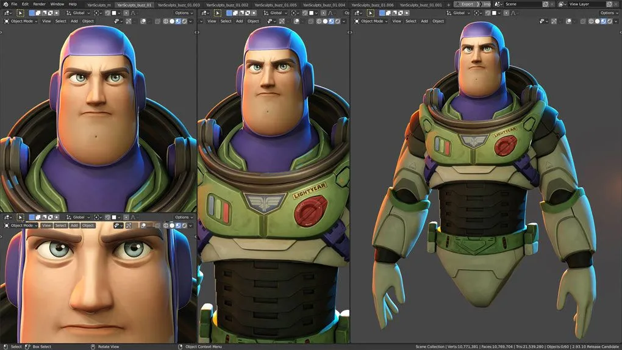Set material preview shading in top-left viewport

point(178,21)
